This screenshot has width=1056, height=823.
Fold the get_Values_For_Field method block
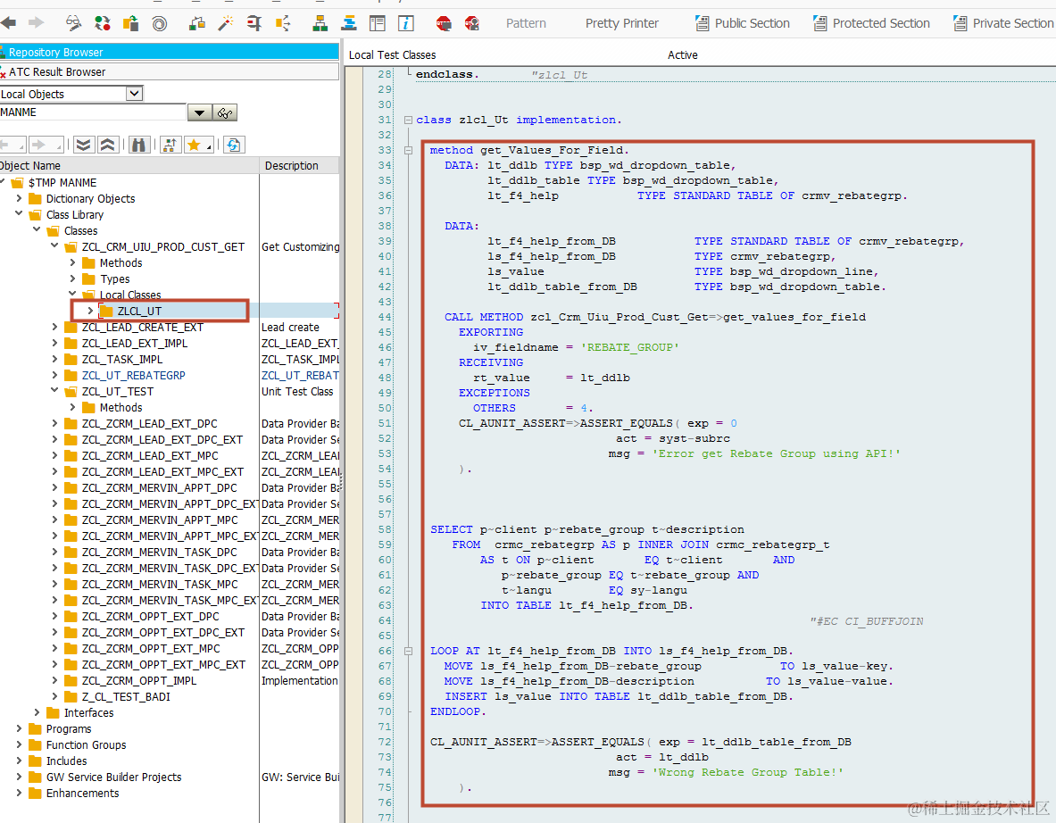point(408,150)
